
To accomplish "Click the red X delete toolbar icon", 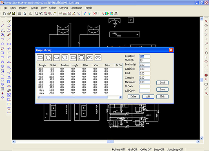I will (x=95, y=14).
